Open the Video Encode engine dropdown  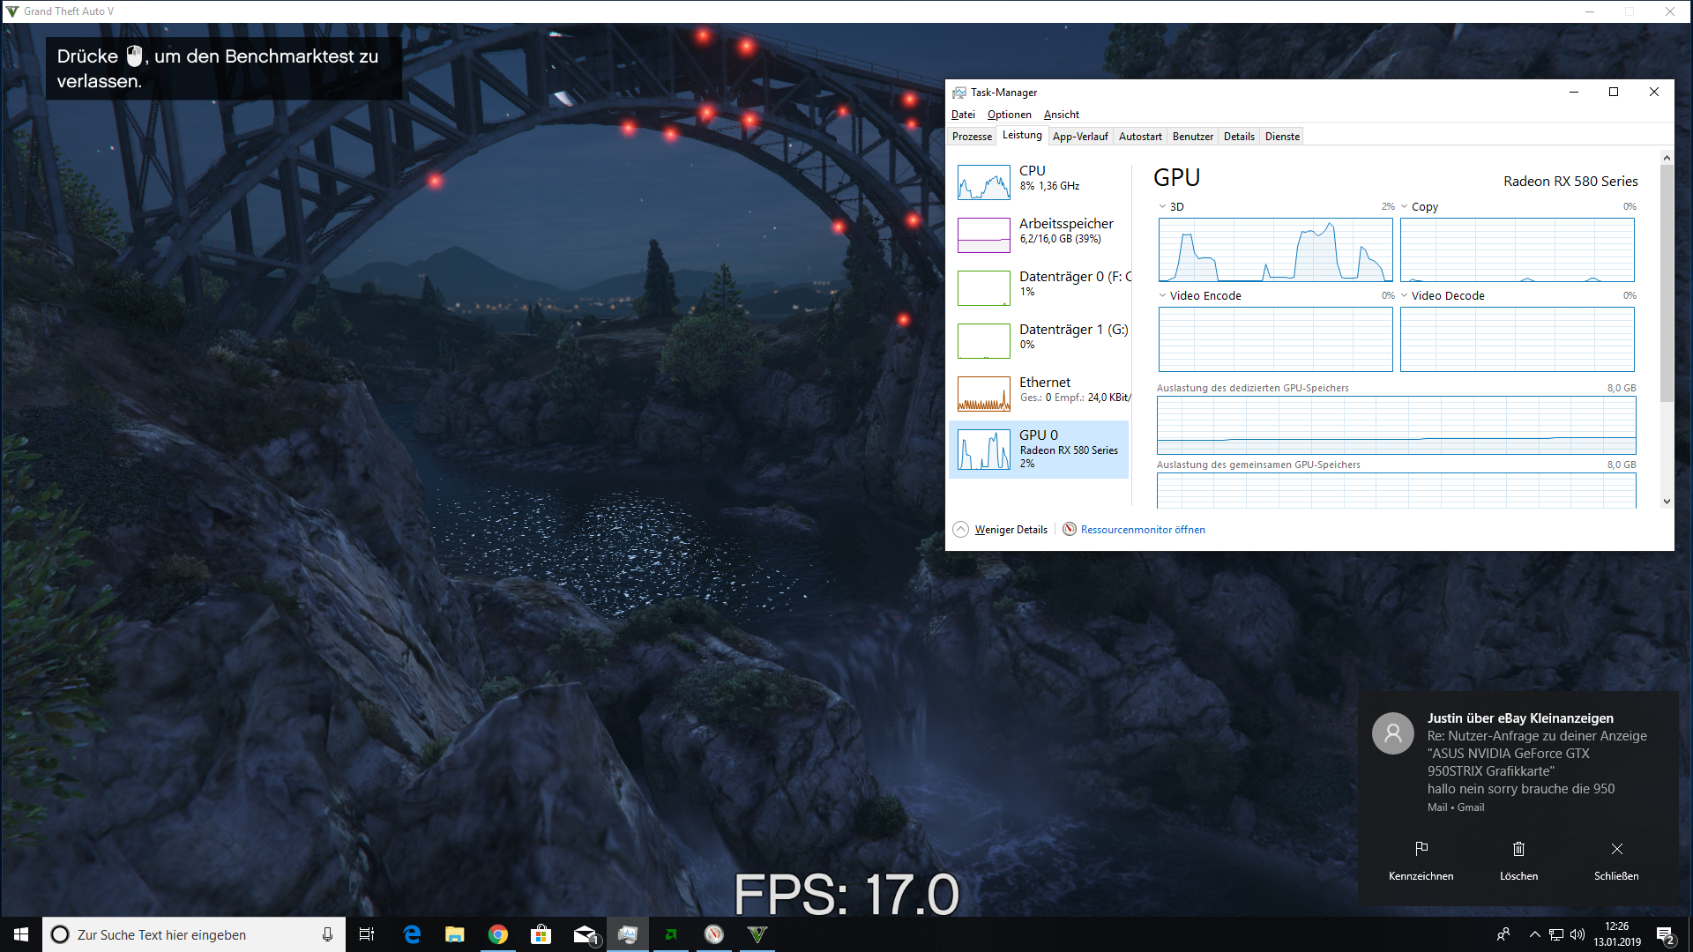click(1163, 296)
